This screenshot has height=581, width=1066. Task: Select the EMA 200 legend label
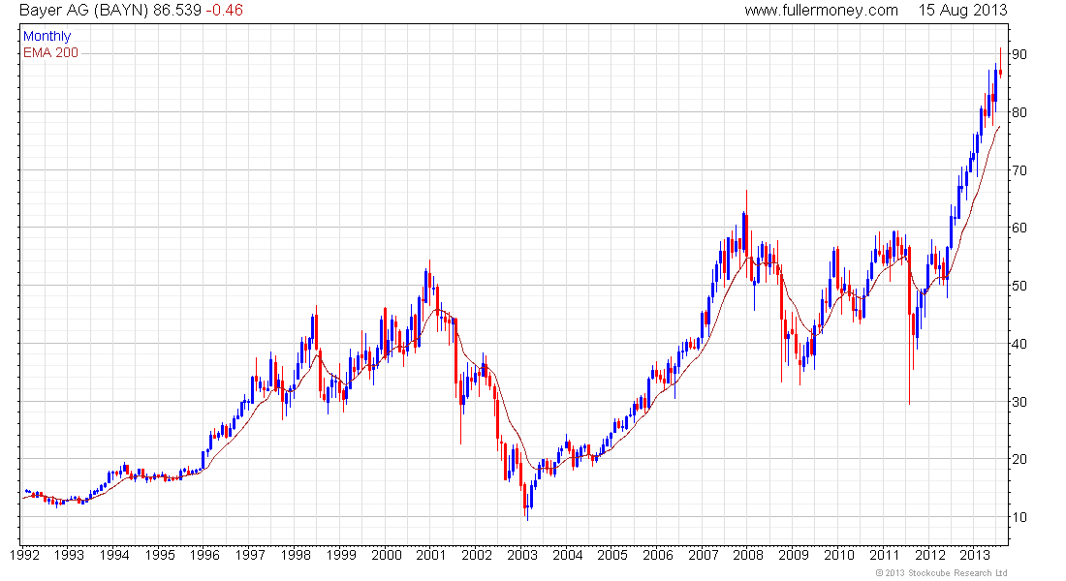(50, 53)
